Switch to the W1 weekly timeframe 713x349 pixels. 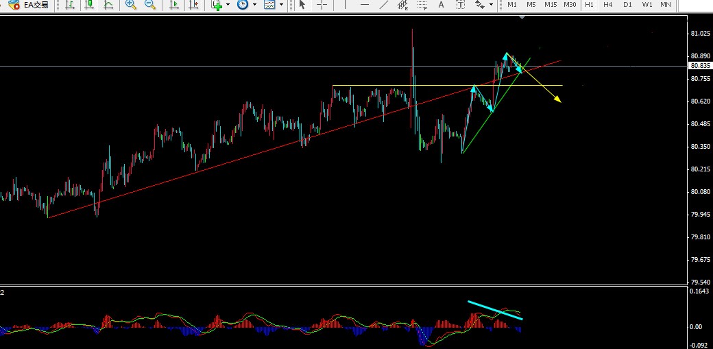[647, 5]
